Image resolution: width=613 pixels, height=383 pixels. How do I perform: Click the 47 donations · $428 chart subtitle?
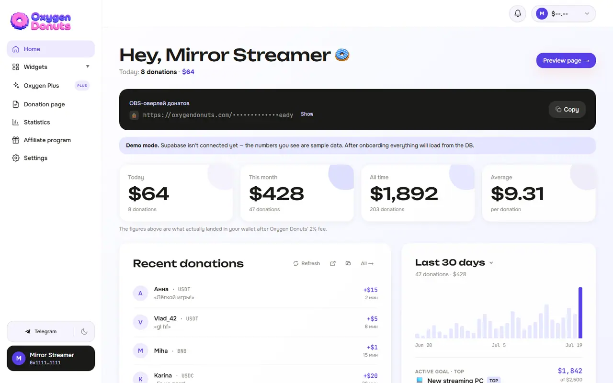[x=440, y=274]
